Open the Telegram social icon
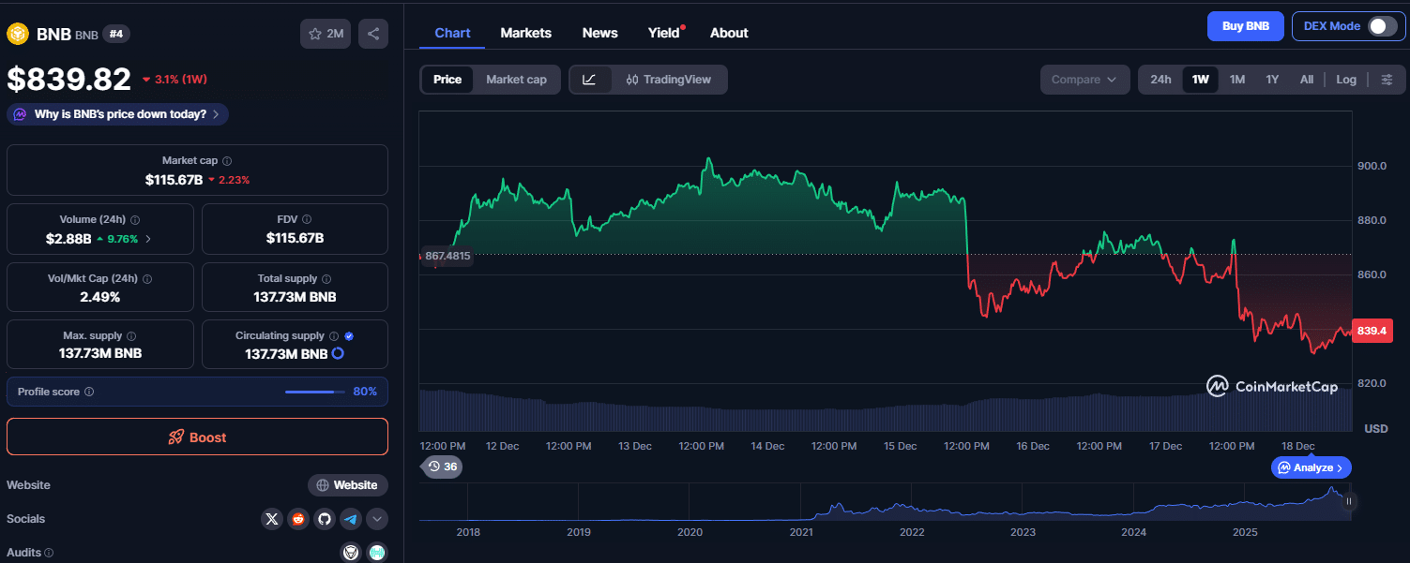 click(x=351, y=518)
